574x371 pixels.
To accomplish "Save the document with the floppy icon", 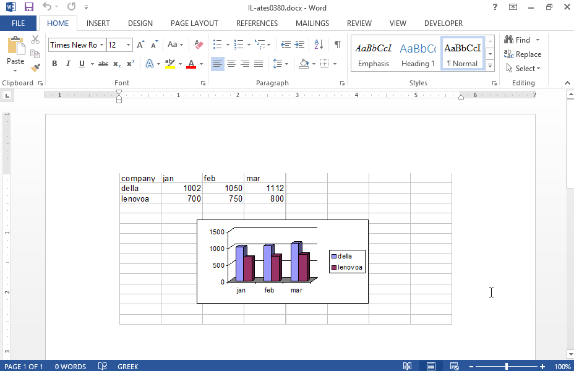I will (x=29, y=7).
